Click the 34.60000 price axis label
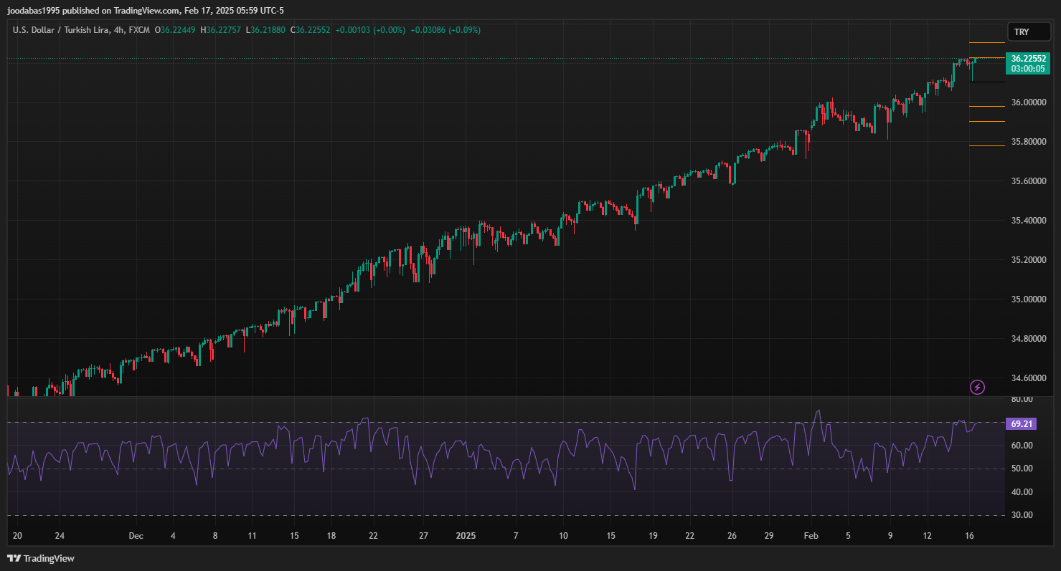The image size is (1061, 571). coord(1029,378)
